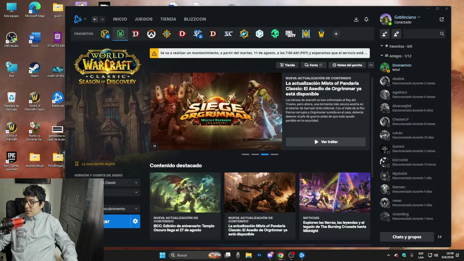The width and height of the screenshot is (464, 261).
Task: Click the search magnifier in friends panel
Action: (x=442, y=34)
